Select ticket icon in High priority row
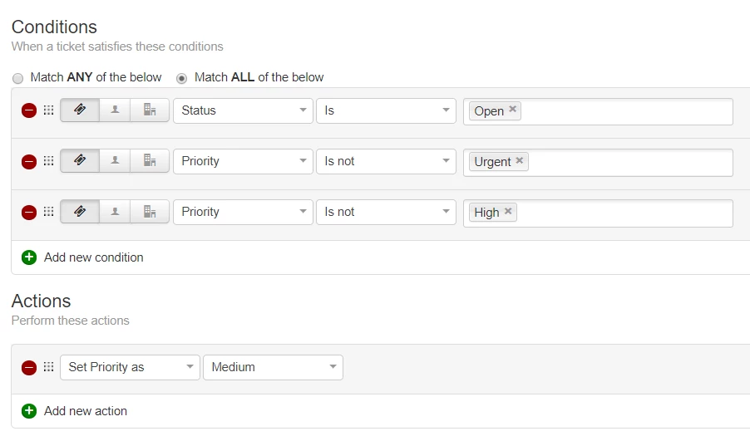This screenshot has height=436, width=750. (80, 212)
